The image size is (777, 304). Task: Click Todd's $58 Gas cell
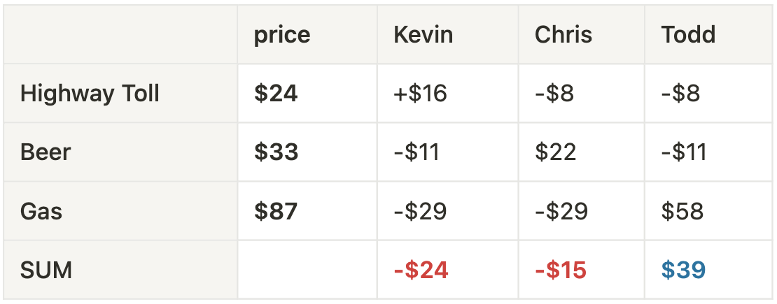click(682, 211)
